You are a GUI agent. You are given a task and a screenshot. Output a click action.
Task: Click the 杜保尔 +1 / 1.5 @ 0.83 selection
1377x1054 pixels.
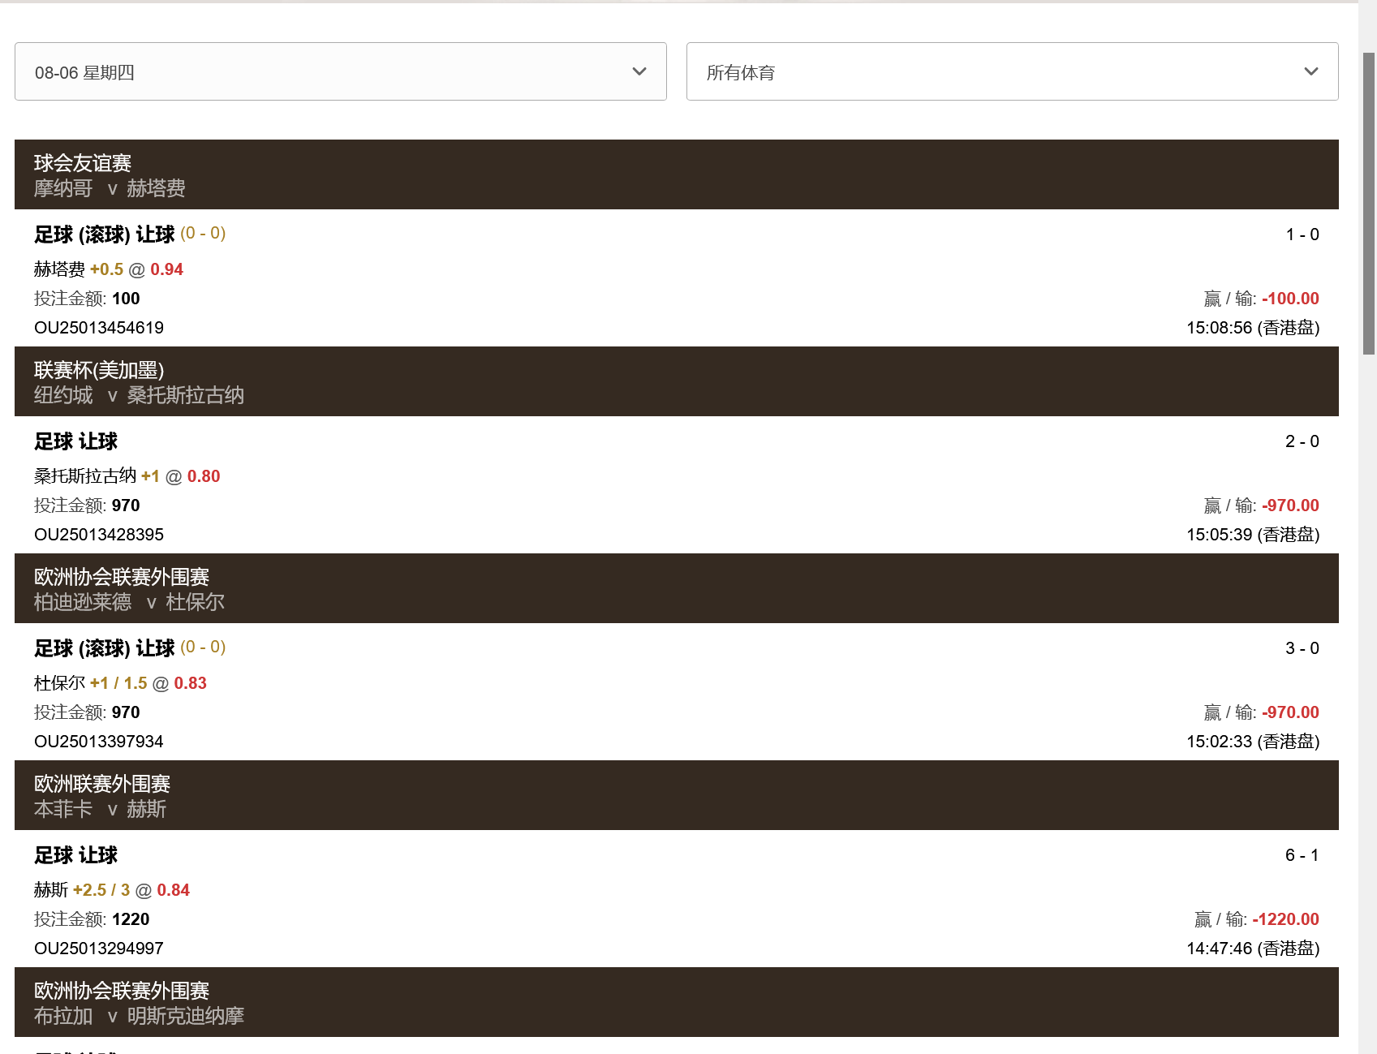(120, 683)
